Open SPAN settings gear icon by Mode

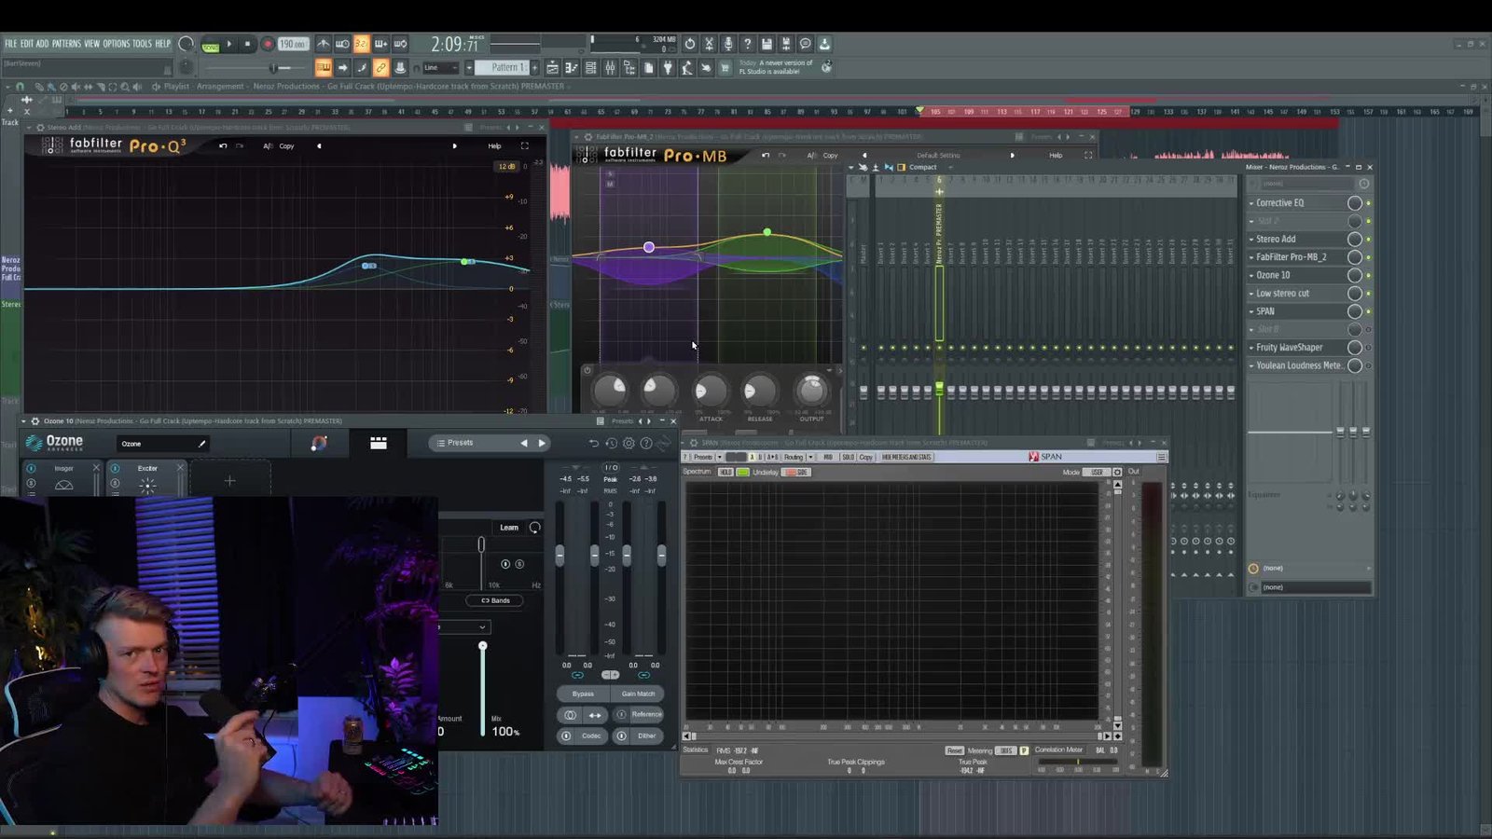(1117, 472)
